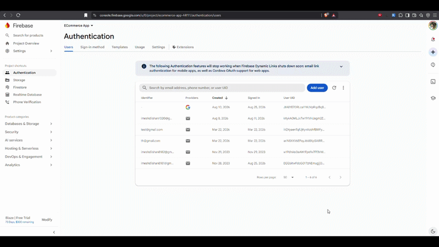Switch to Users tab
This screenshot has height=247, width=439.
pyautogui.click(x=69, y=47)
